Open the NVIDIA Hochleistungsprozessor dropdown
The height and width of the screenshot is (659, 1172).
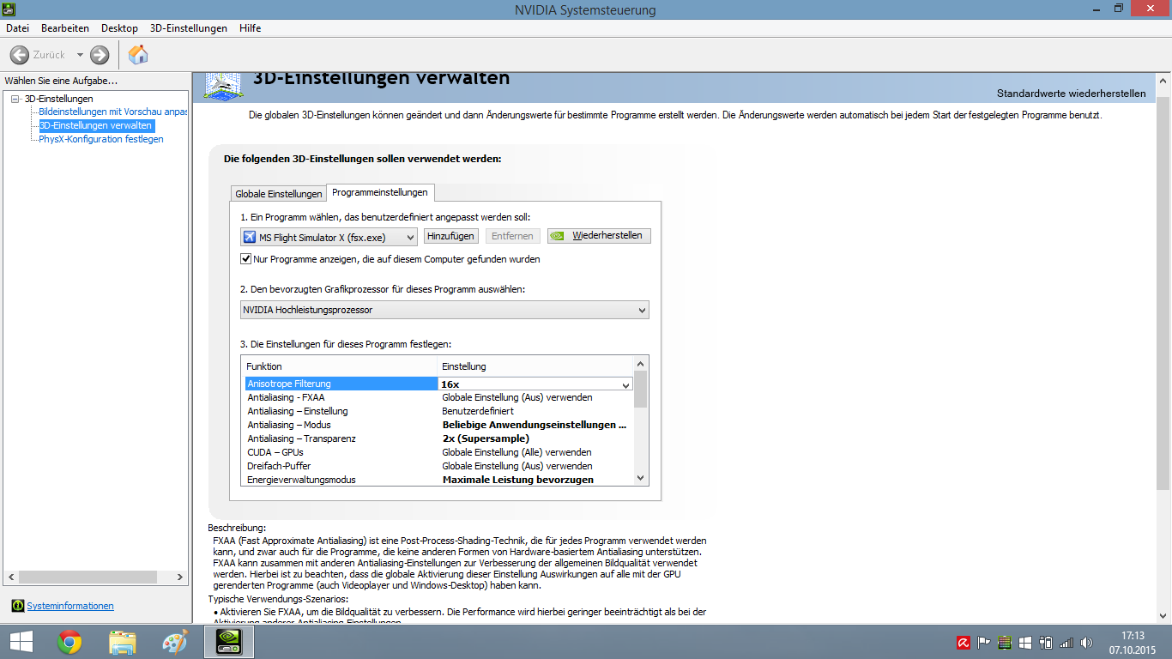[x=444, y=310]
